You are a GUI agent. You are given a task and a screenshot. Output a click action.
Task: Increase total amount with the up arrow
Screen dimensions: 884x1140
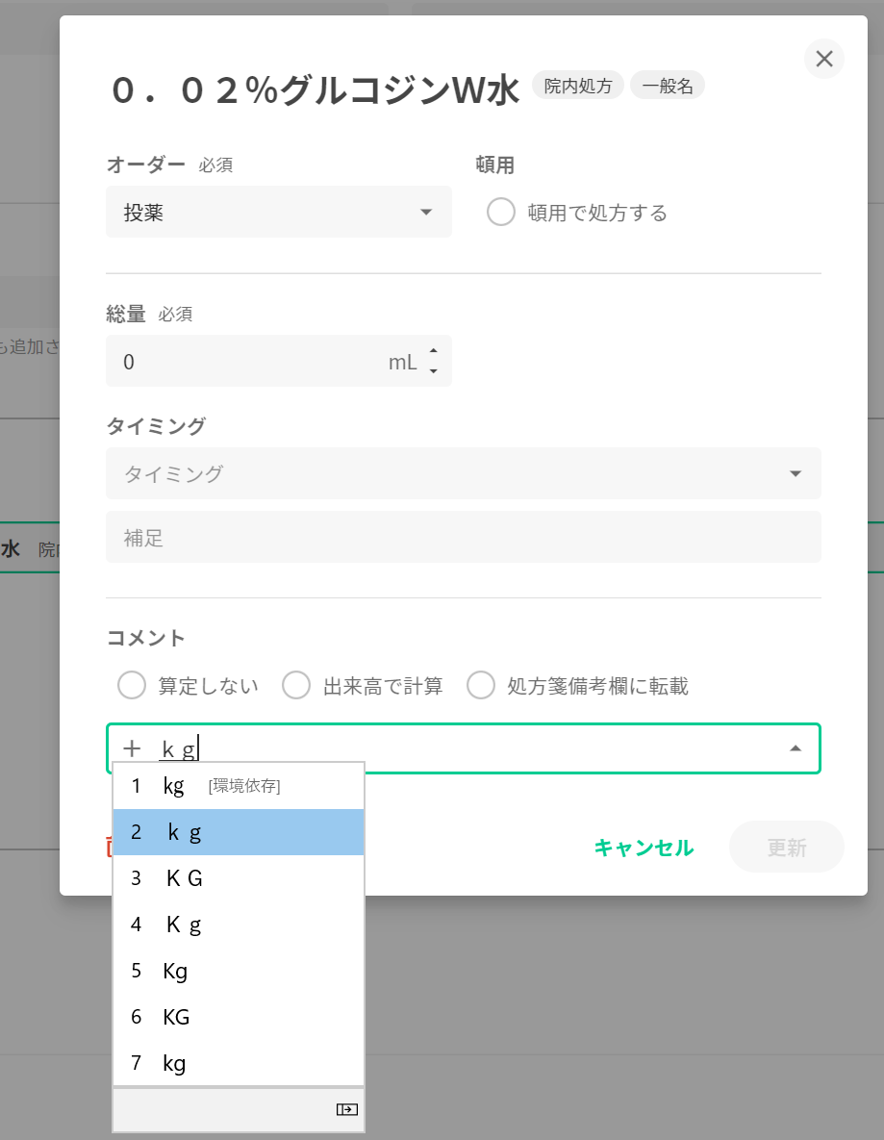tap(433, 351)
